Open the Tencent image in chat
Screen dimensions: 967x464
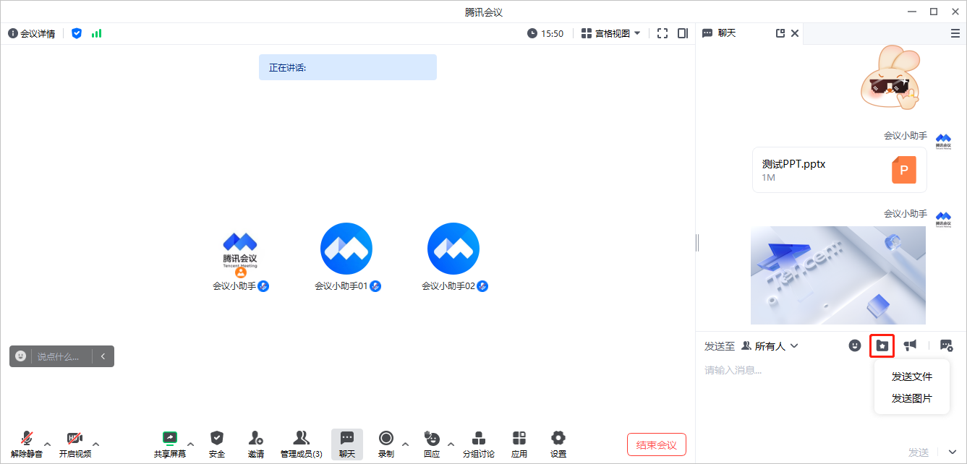[838, 275]
